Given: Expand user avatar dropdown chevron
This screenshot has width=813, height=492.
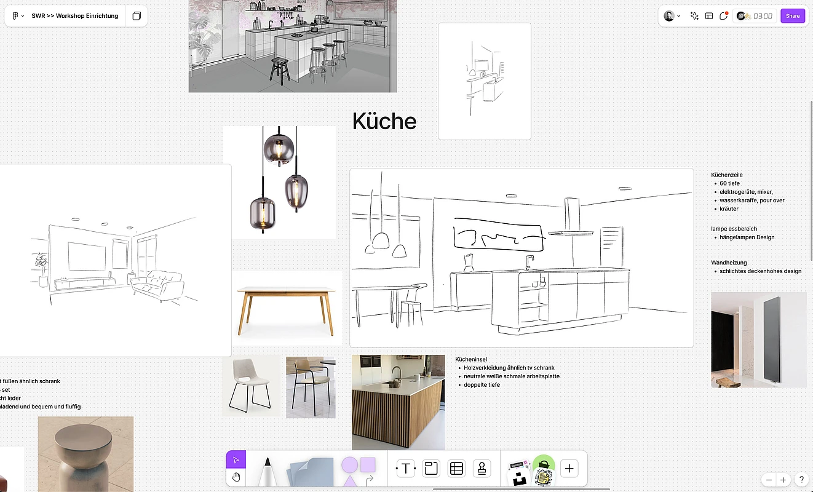Looking at the screenshot, I should click(679, 16).
